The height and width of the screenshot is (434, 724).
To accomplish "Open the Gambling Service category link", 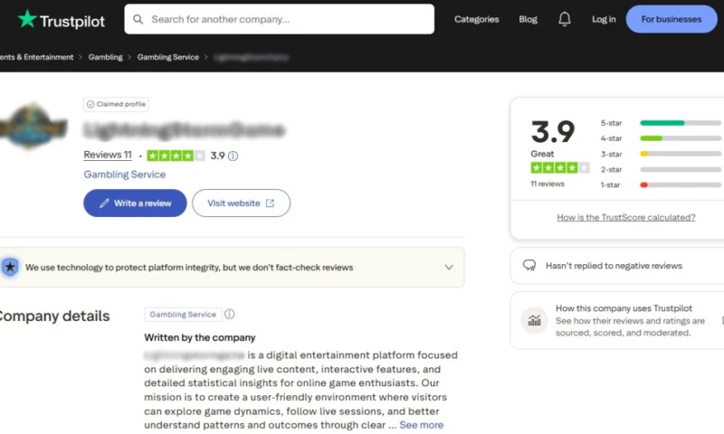I will click(x=124, y=175).
